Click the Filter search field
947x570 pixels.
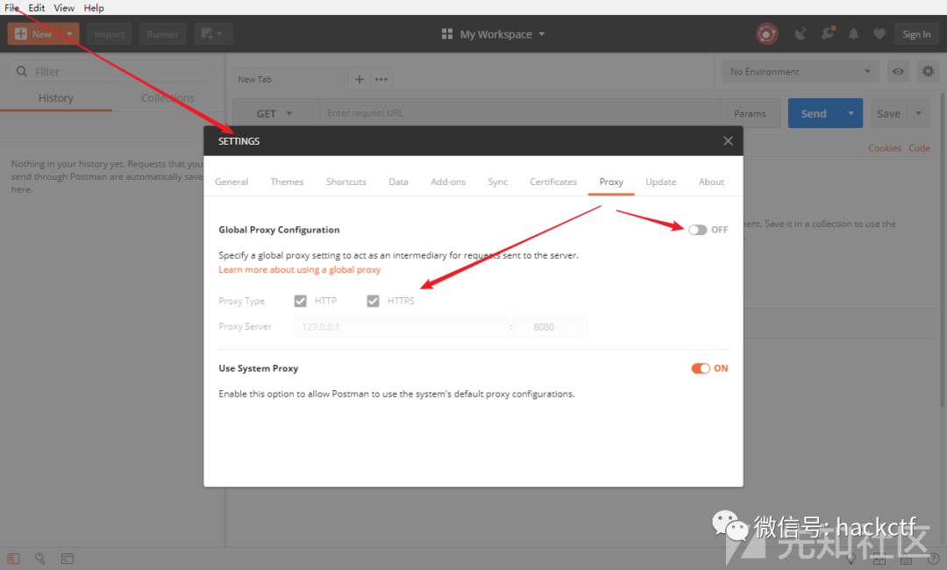(x=112, y=71)
